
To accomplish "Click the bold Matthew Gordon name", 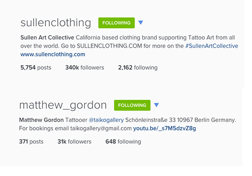I will 42,120.
